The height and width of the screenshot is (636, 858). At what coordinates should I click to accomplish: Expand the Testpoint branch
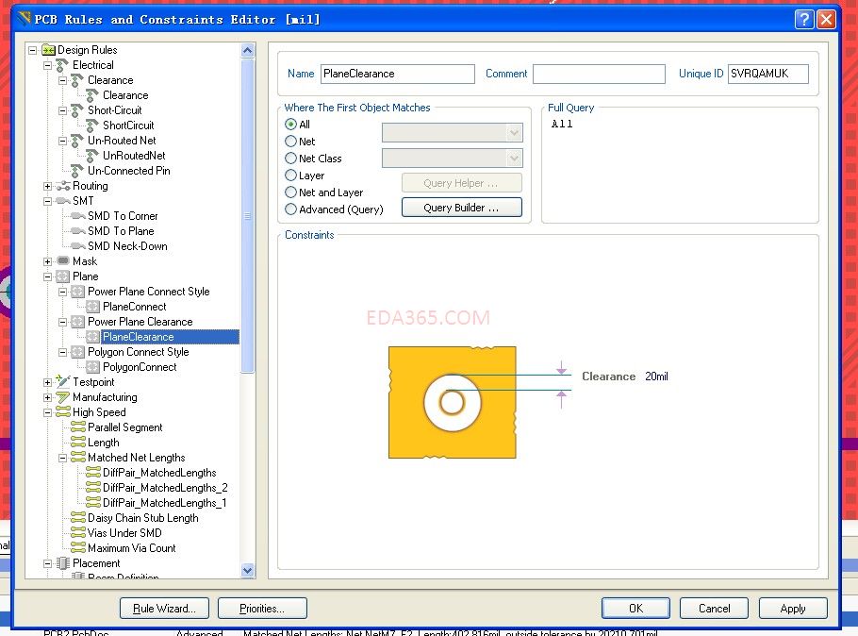click(47, 382)
